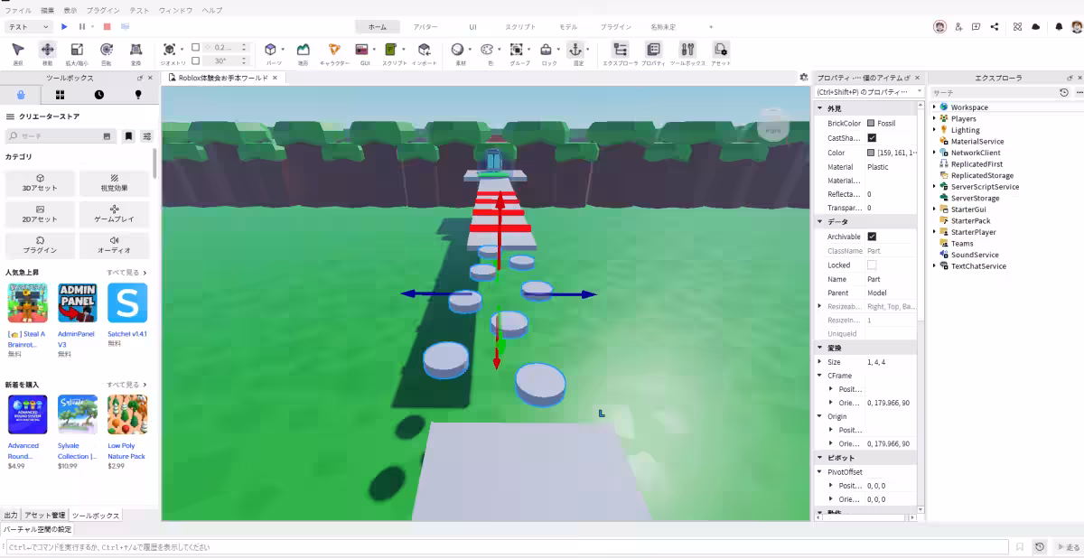This screenshot has height=558, width=1084.
Task: Click the ツールボックス toolbar icon
Action: (687, 50)
